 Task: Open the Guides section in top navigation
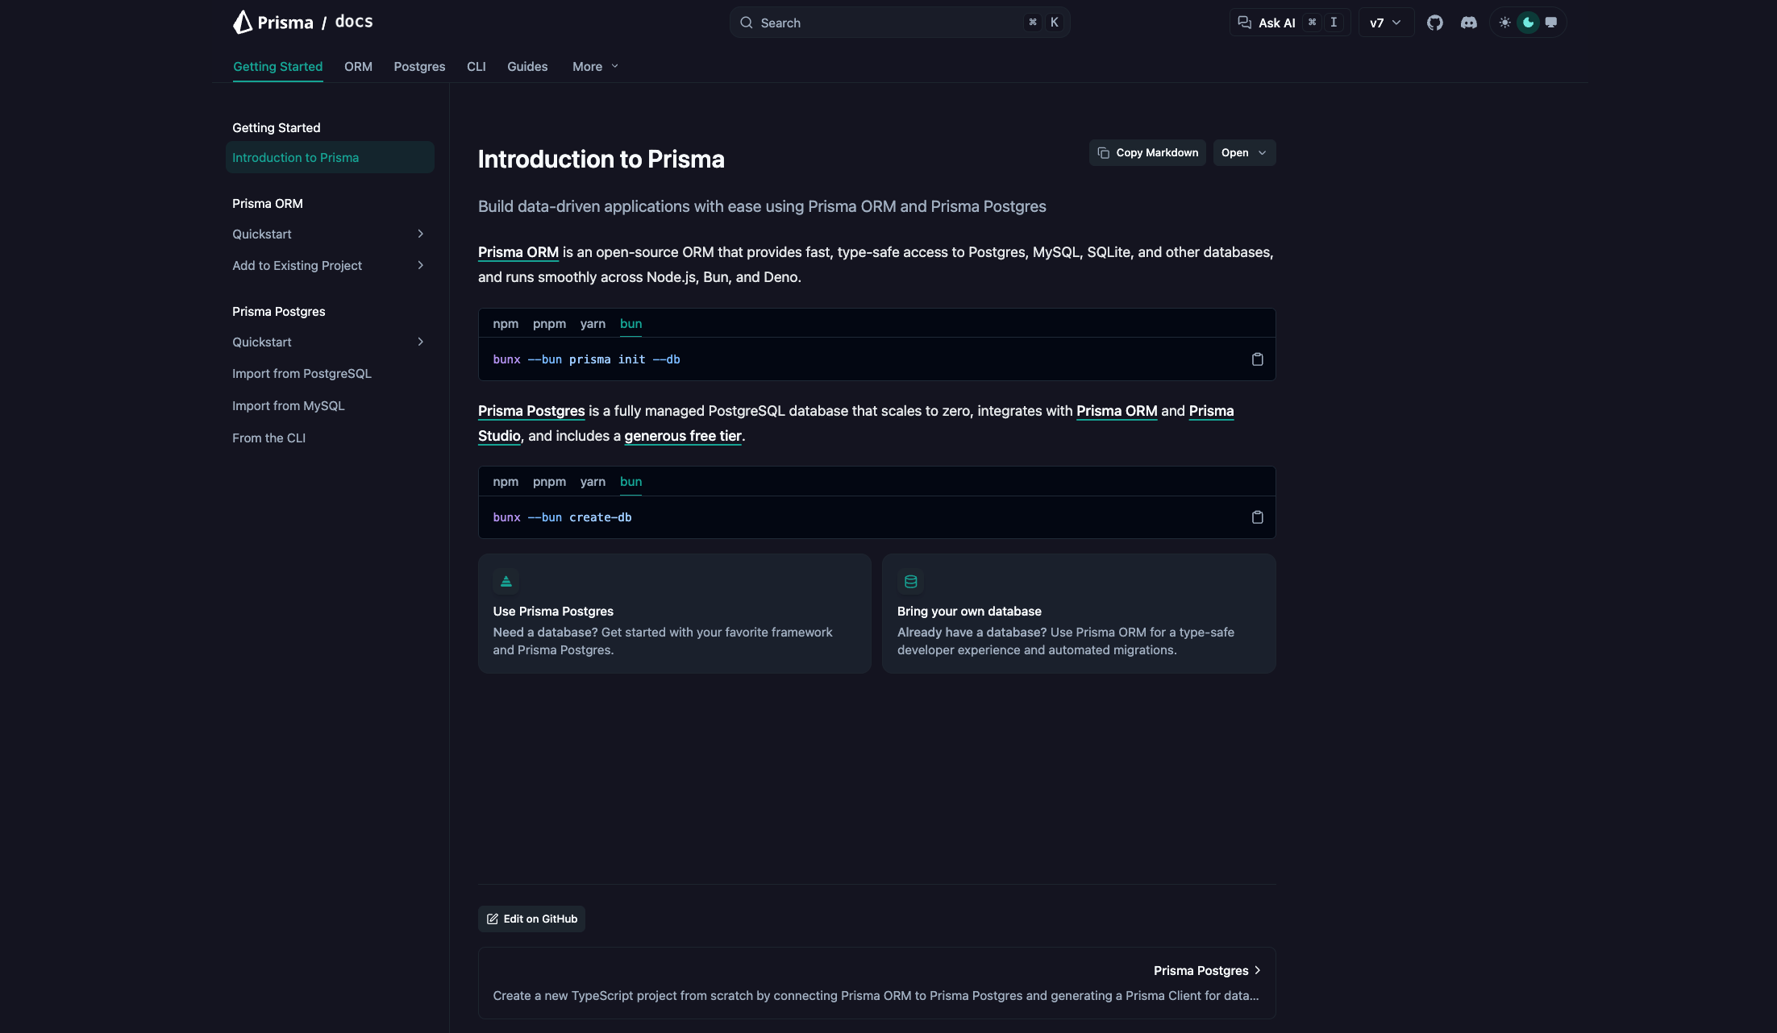[x=527, y=67]
